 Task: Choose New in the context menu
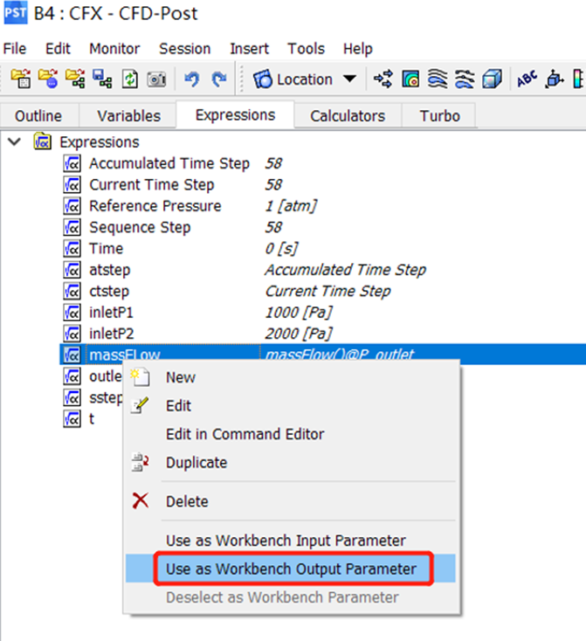click(x=290, y=377)
